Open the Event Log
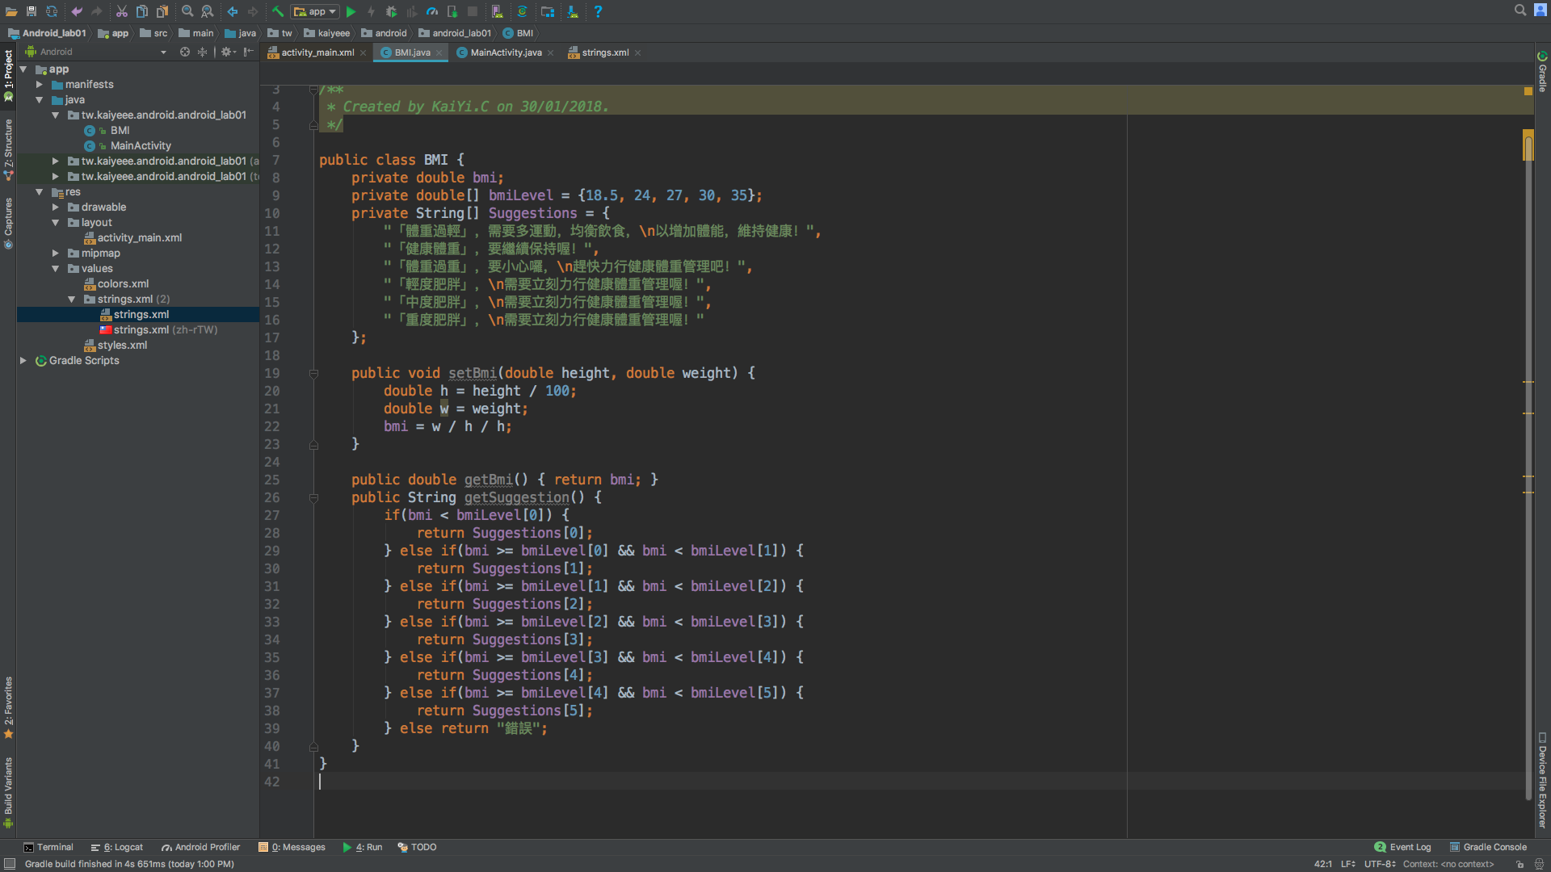This screenshot has height=872, width=1551. tap(1402, 847)
